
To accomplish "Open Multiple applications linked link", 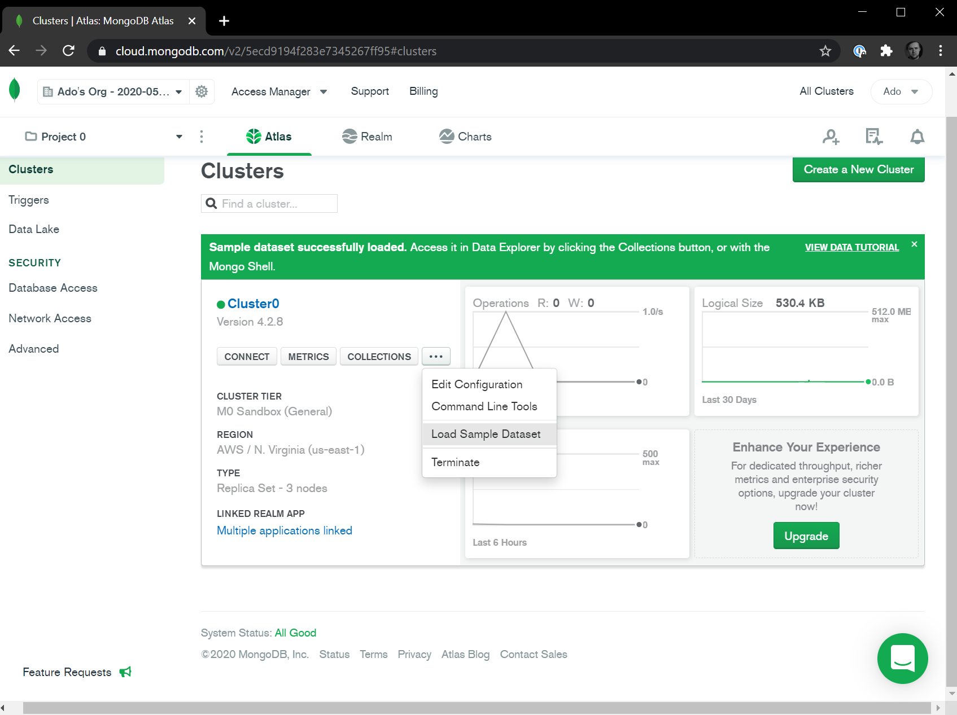I will (x=285, y=530).
